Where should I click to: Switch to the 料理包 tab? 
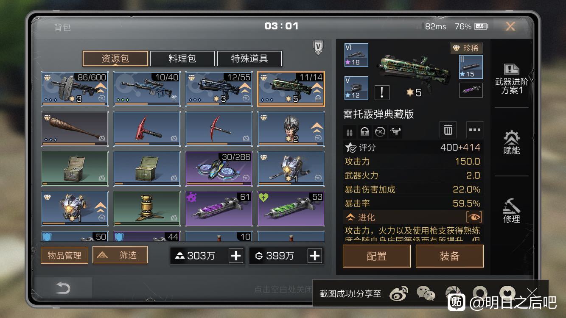(x=182, y=59)
